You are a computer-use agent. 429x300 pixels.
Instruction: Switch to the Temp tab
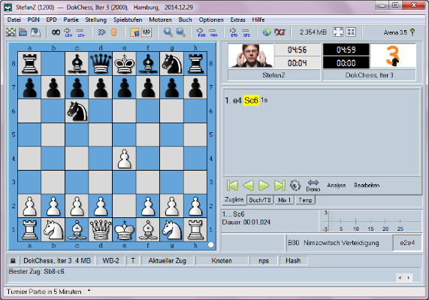click(305, 200)
